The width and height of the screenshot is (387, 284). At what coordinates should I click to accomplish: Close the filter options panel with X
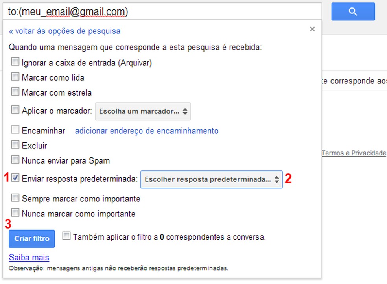click(312, 29)
